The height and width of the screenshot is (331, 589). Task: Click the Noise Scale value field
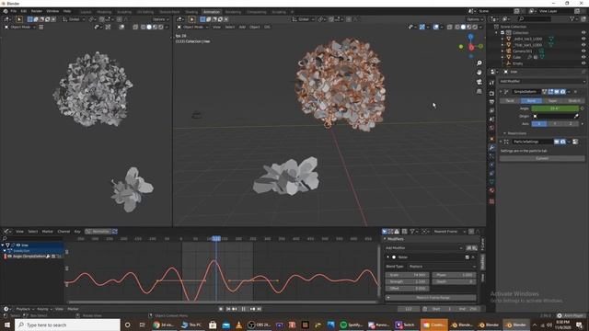(407, 275)
